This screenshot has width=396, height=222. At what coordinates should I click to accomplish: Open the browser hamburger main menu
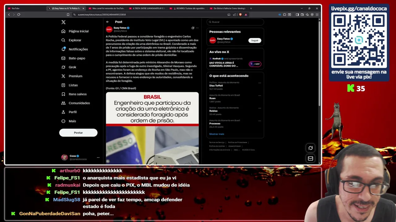[x=317, y=14]
